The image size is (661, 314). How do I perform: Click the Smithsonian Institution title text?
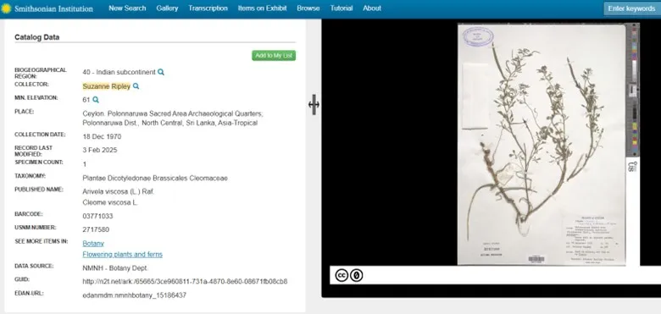click(53, 8)
